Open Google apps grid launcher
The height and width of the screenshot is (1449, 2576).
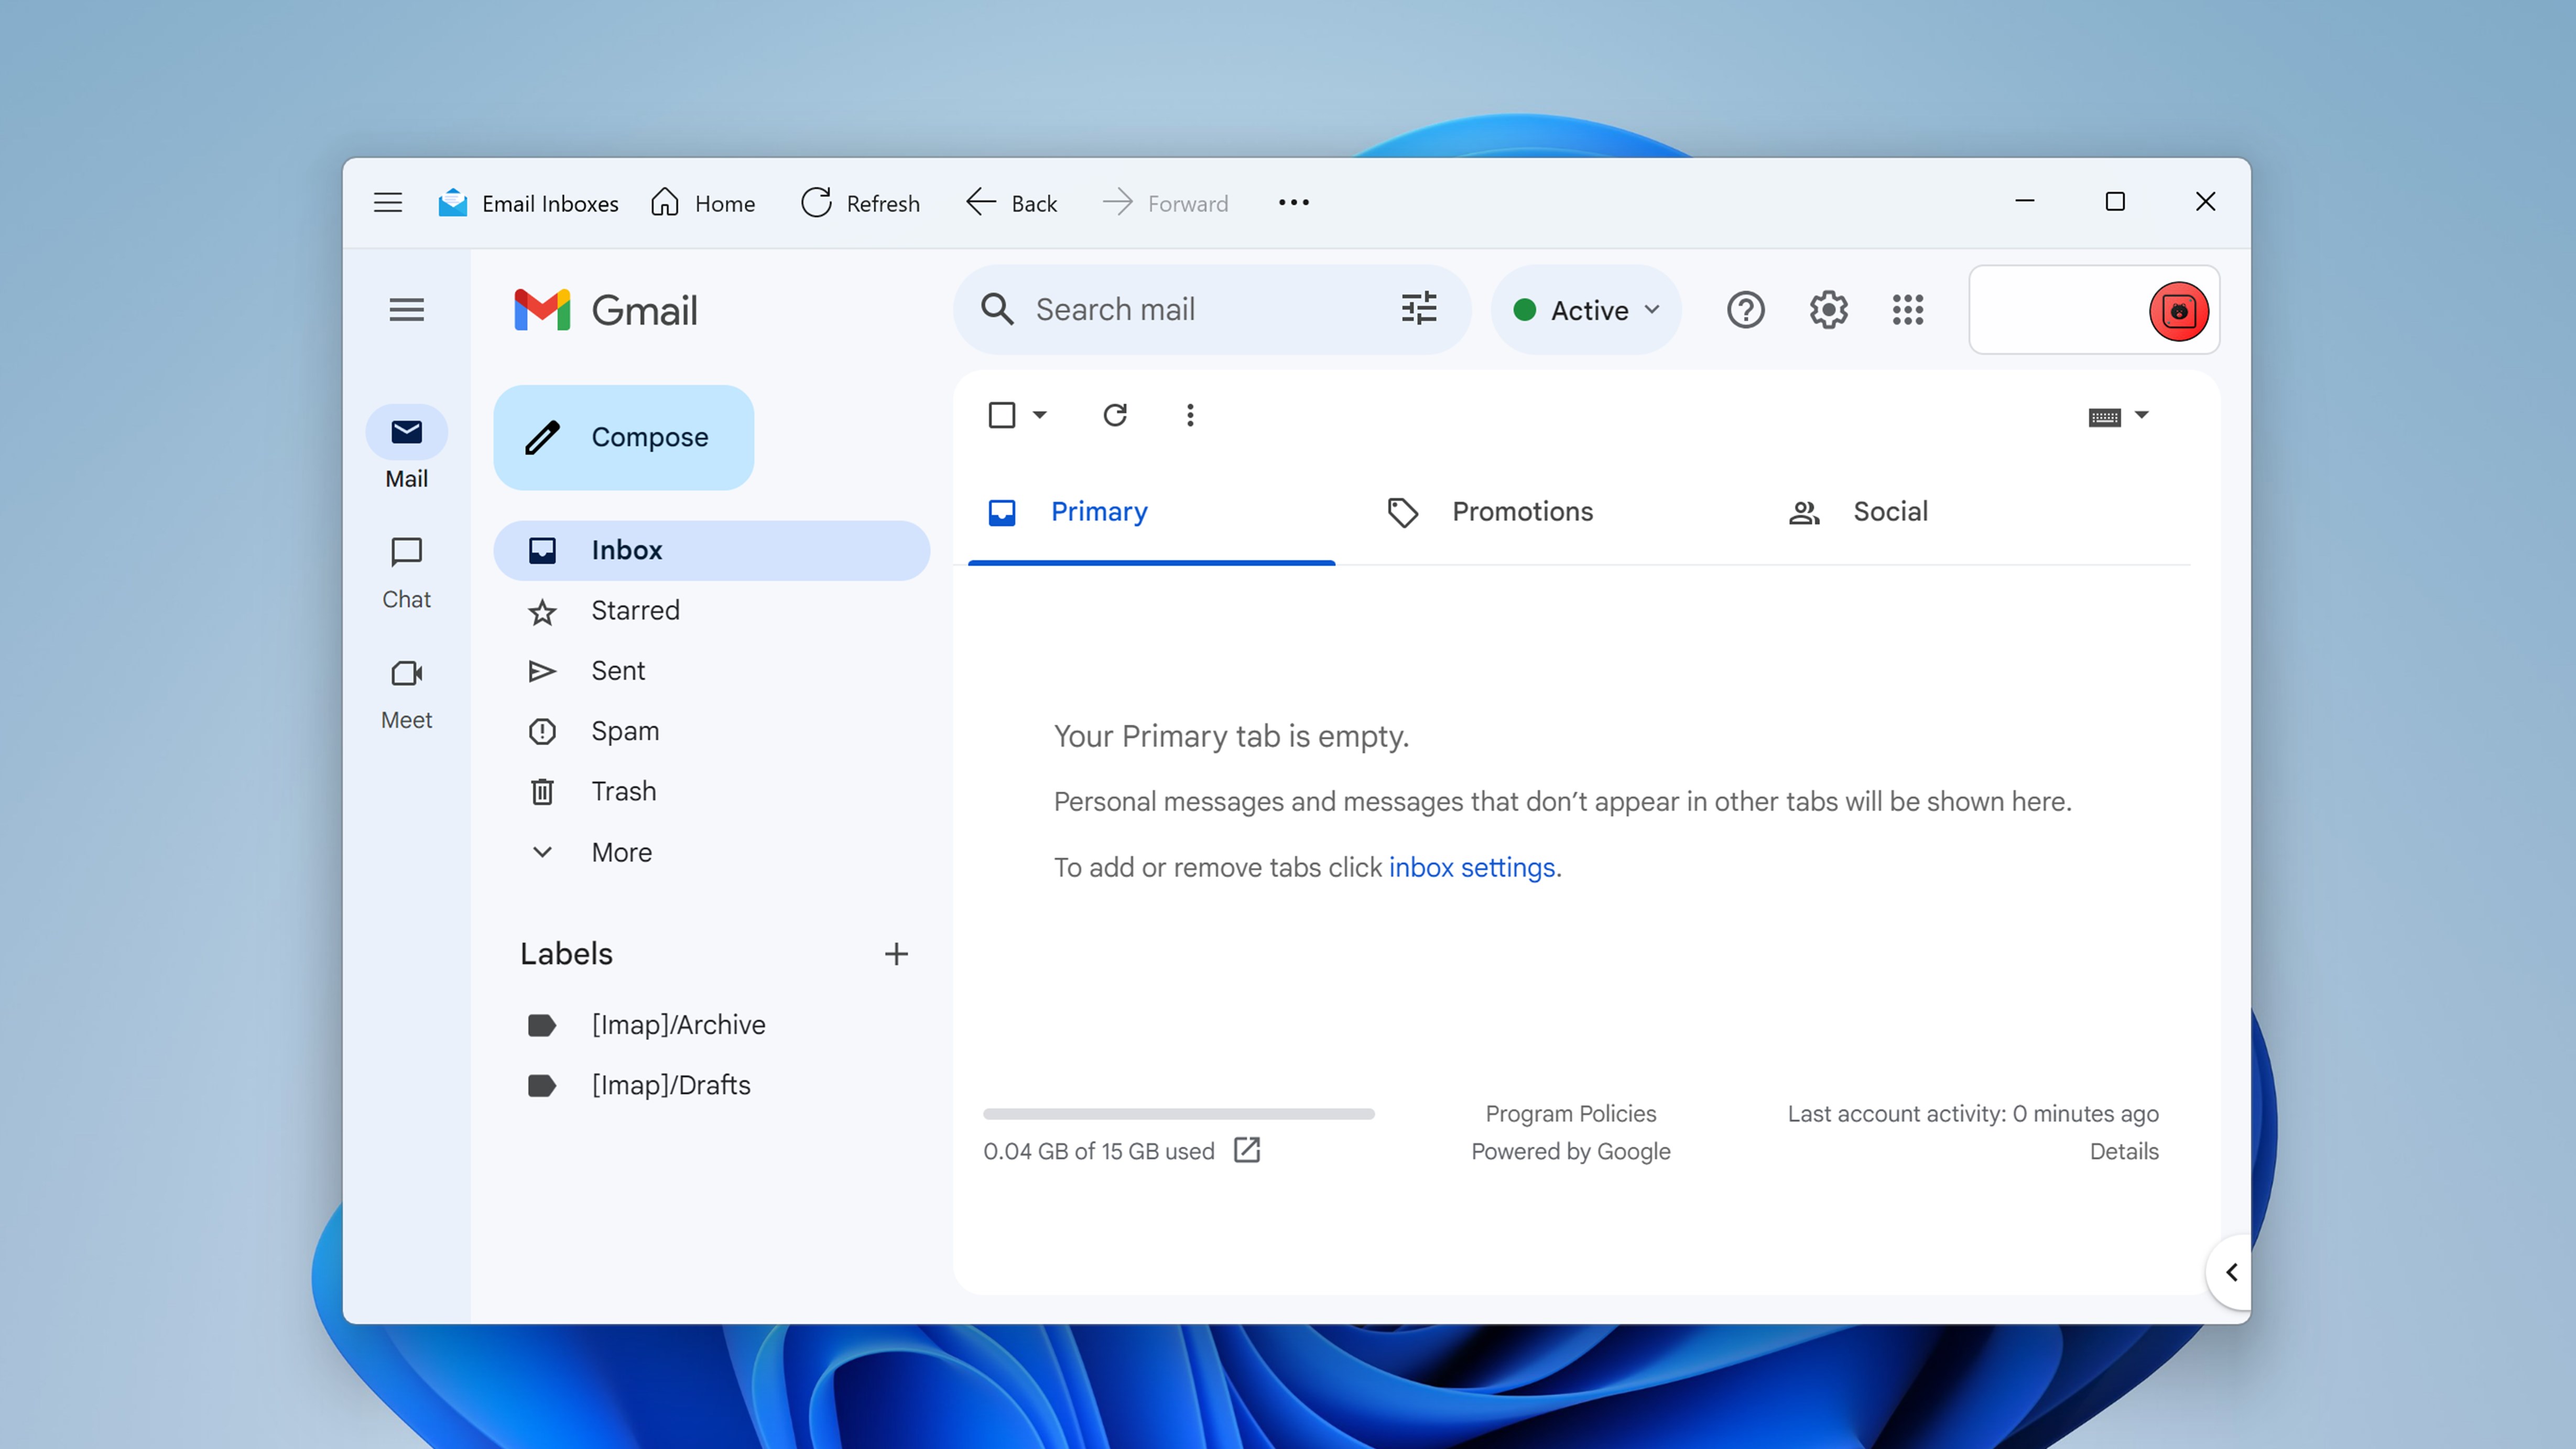pyautogui.click(x=1907, y=310)
